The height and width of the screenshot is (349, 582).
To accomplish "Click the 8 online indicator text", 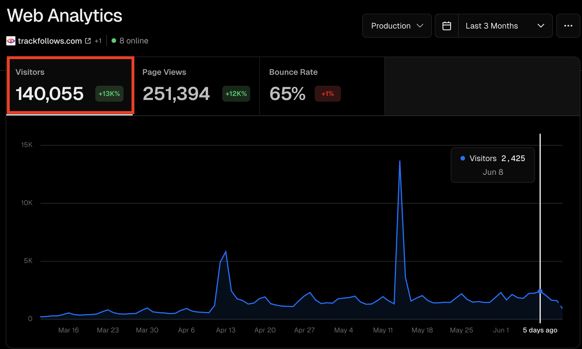I will (134, 41).
